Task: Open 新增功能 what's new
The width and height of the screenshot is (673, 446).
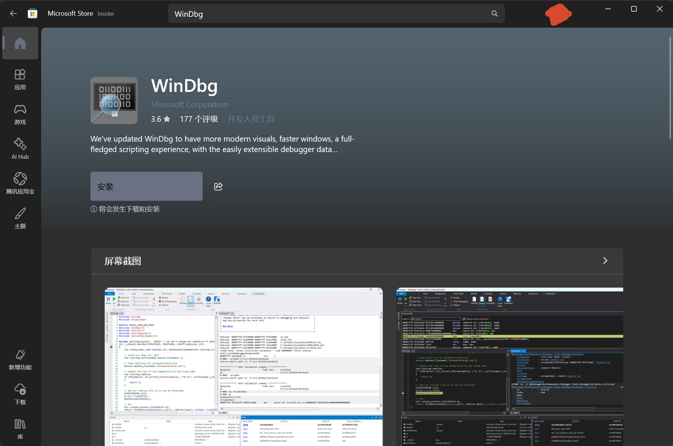Action: pyautogui.click(x=20, y=360)
